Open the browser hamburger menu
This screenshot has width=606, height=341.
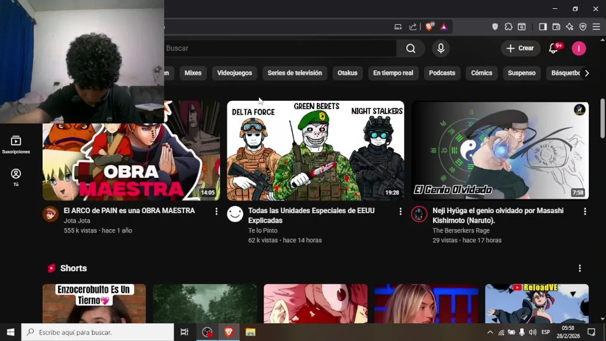pos(596,27)
